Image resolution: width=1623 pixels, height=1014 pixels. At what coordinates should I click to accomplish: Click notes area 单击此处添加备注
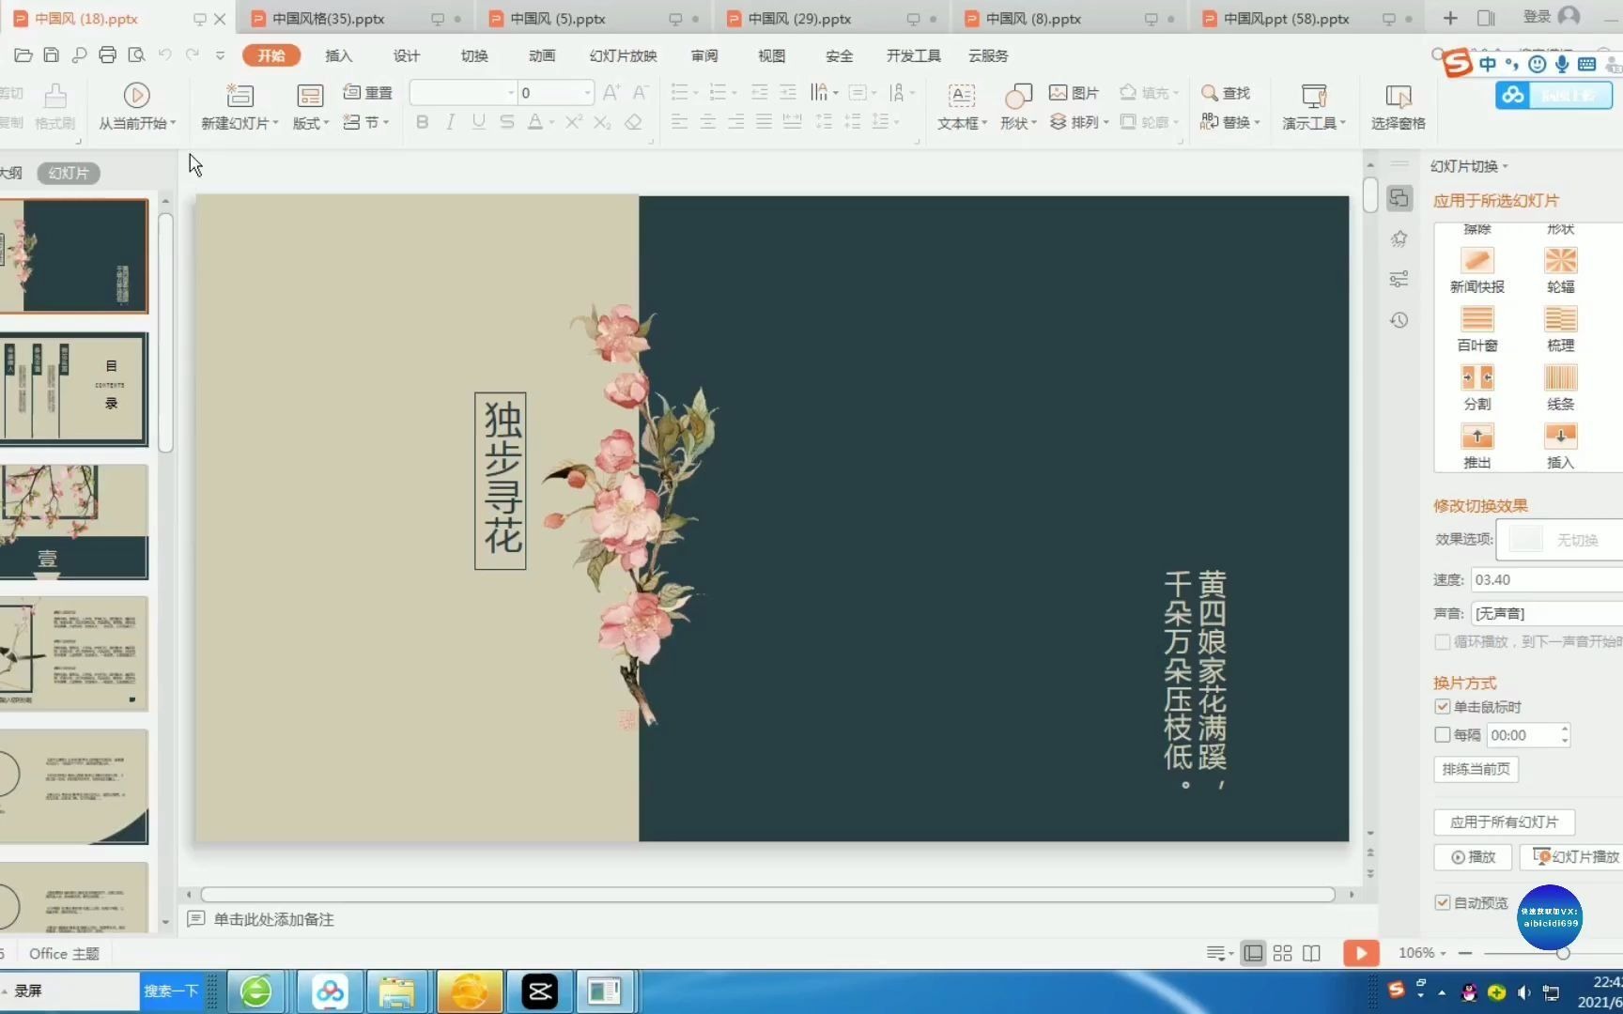pyautogui.click(x=273, y=919)
